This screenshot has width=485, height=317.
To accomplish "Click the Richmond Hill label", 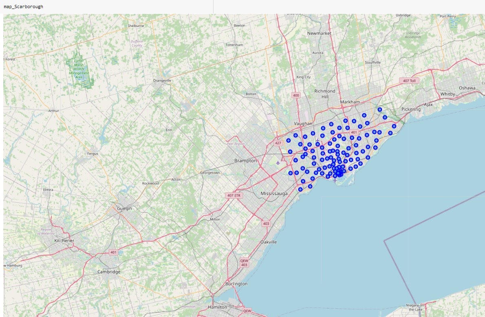I will pyautogui.click(x=325, y=94).
